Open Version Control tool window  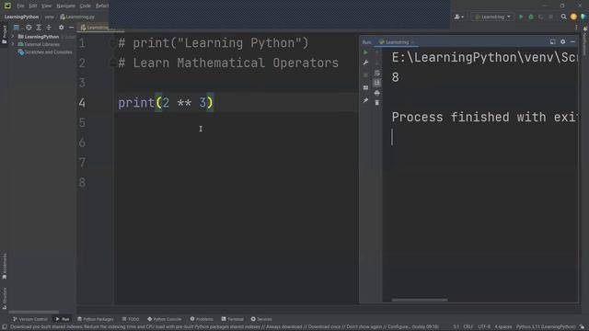[30, 319]
